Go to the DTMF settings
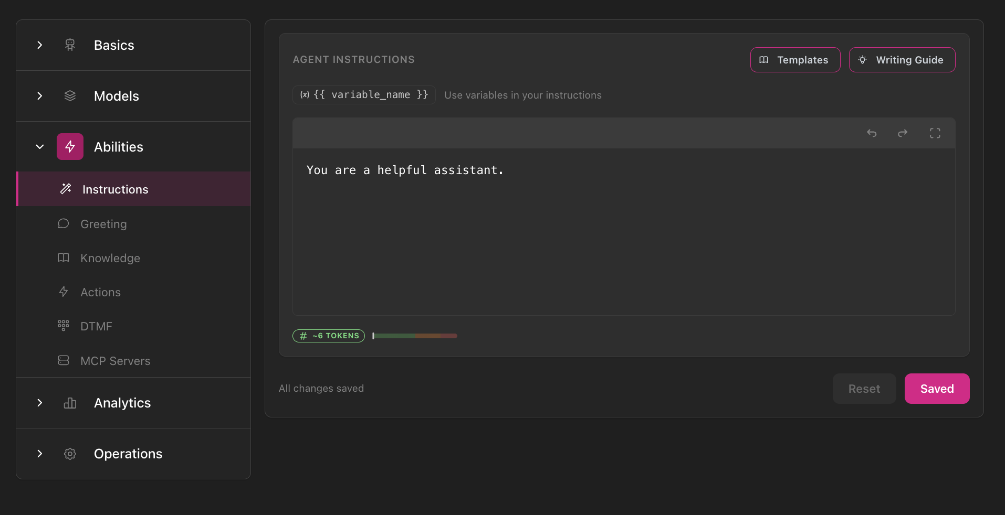1005x515 pixels. pyautogui.click(x=133, y=326)
